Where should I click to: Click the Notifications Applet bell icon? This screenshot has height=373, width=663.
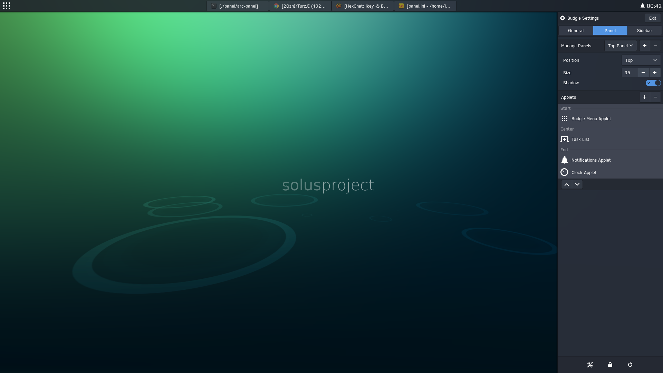click(565, 160)
